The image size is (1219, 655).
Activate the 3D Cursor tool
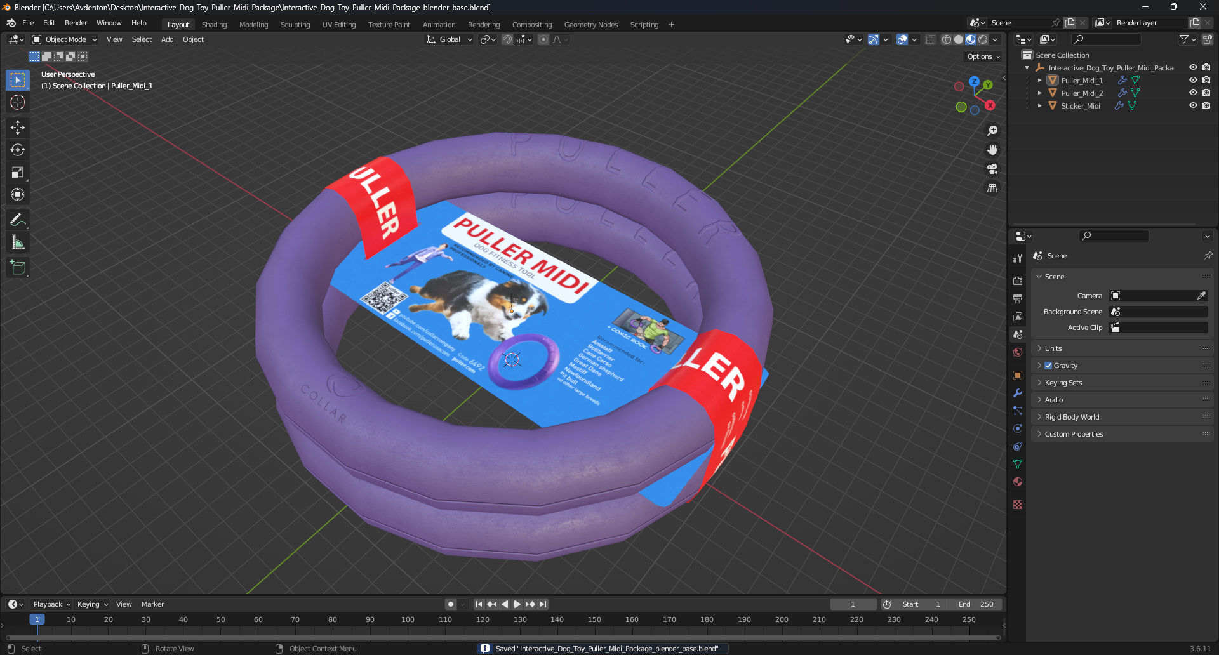tap(18, 102)
